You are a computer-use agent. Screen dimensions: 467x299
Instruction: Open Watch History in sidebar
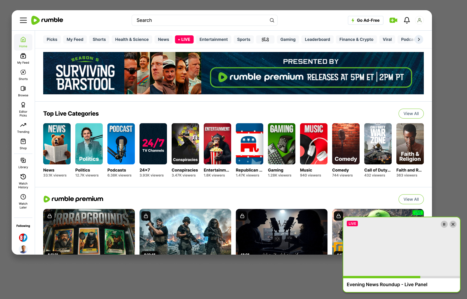click(23, 181)
